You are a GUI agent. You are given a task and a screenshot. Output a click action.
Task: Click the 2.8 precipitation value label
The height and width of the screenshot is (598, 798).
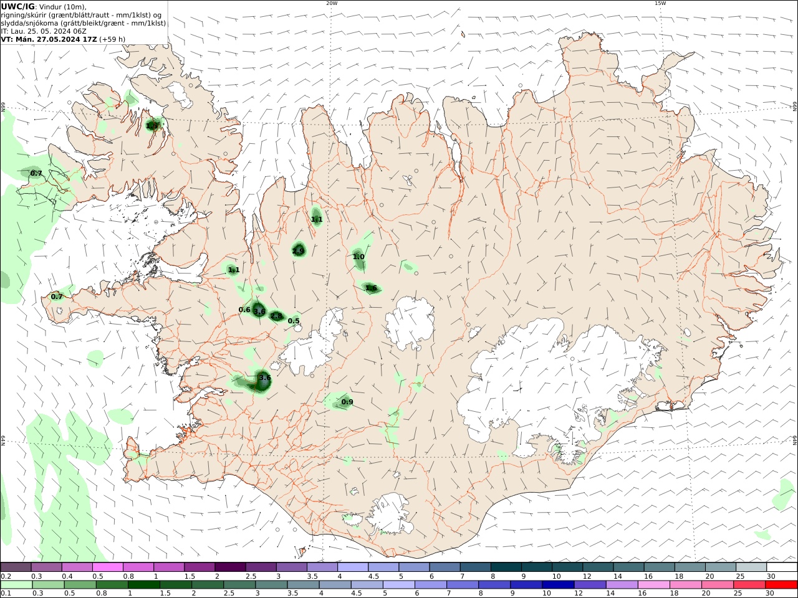click(277, 316)
